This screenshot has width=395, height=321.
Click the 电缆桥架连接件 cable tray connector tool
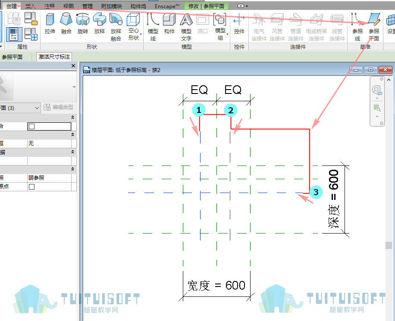point(317,27)
